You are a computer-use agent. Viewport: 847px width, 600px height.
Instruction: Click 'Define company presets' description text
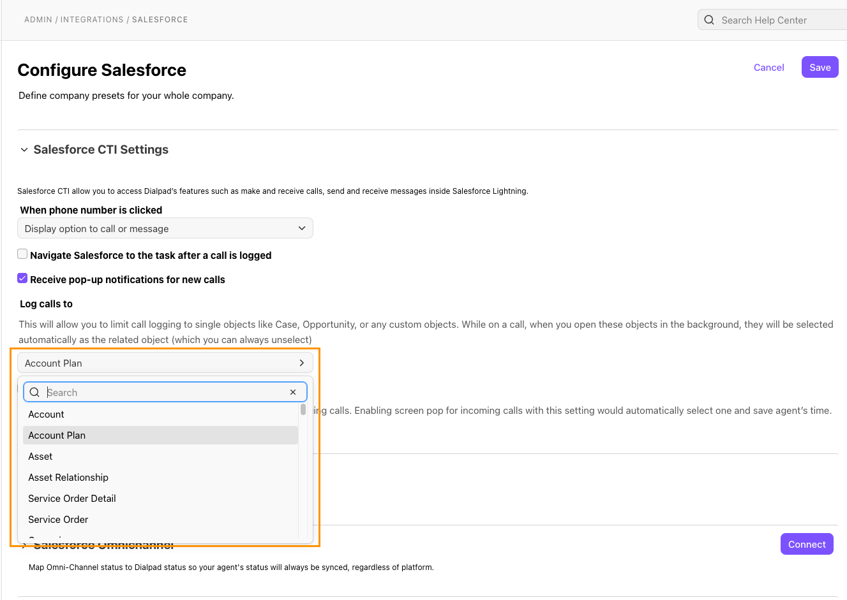coord(126,96)
